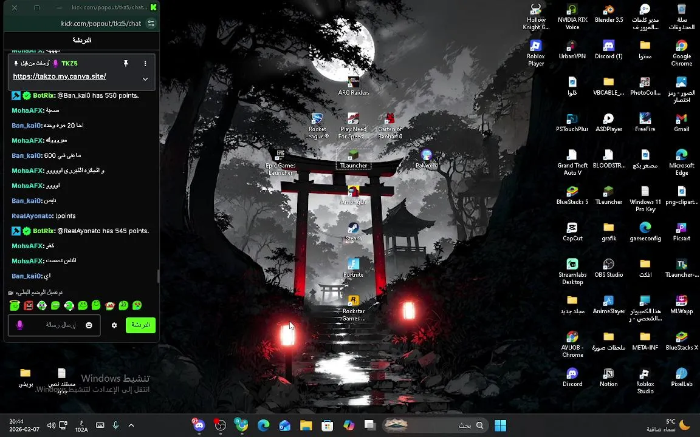
Task: Select the UrbanVPN desktop icon
Action: pyautogui.click(x=572, y=50)
